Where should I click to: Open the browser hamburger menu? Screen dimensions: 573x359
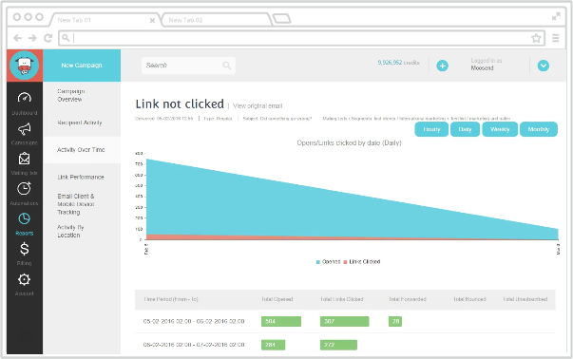pos(556,38)
